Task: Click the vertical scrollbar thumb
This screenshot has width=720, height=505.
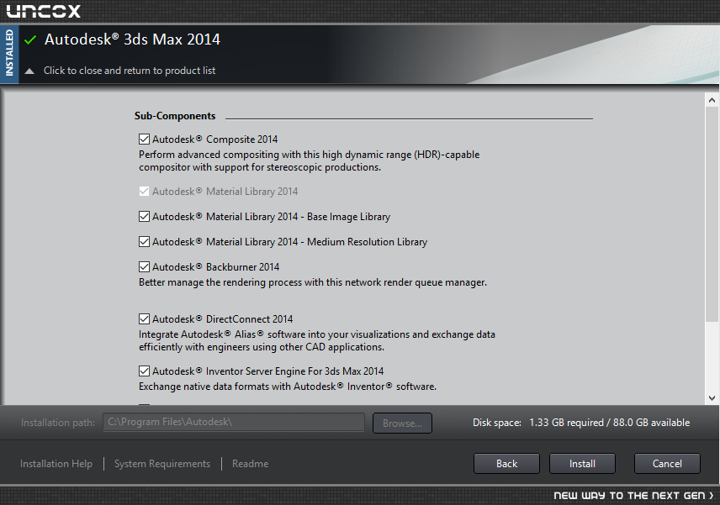Action: [x=712, y=214]
